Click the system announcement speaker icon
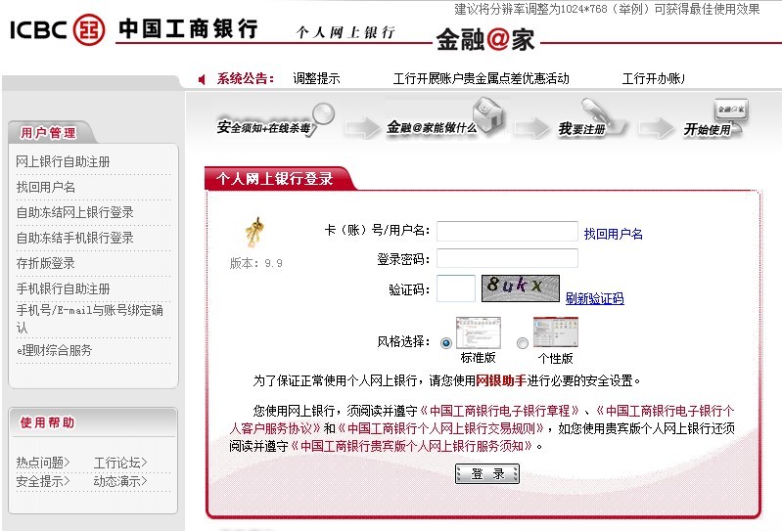The image size is (782, 531). [202, 79]
